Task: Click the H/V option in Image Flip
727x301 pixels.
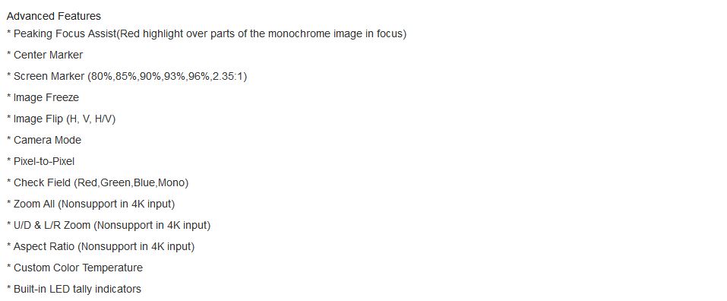Action: click(103, 119)
